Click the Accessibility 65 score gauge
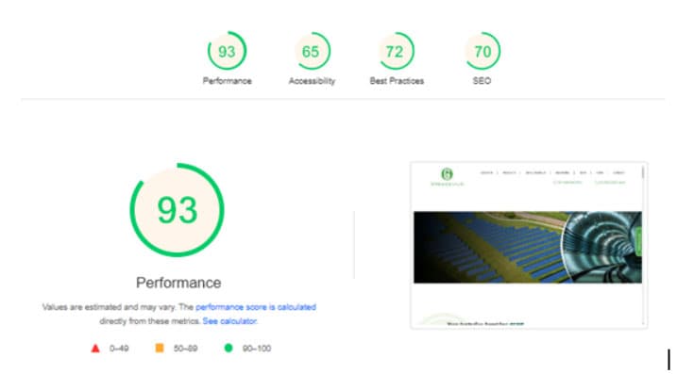 coord(312,51)
